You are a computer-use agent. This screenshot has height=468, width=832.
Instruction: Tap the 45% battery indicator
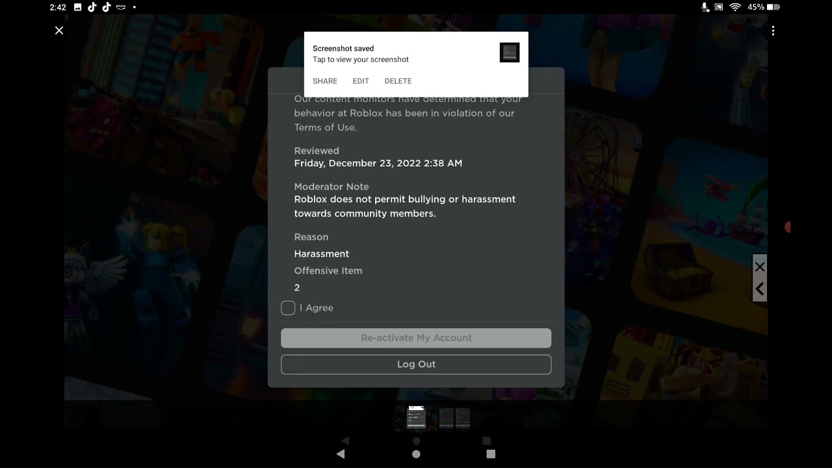[x=763, y=7]
